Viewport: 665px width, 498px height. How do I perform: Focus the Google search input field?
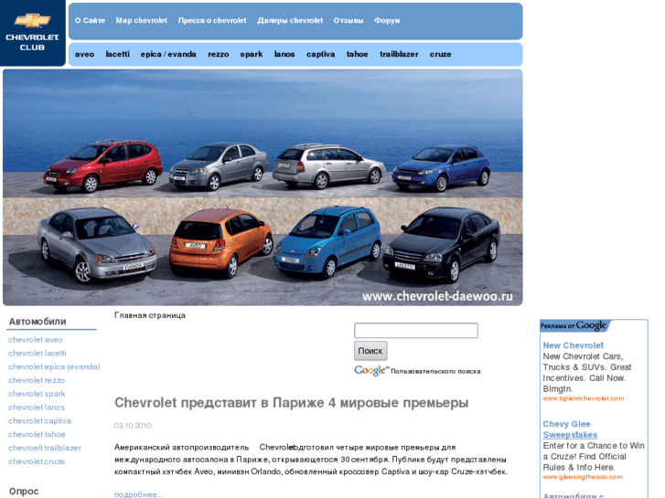[416, 331]
